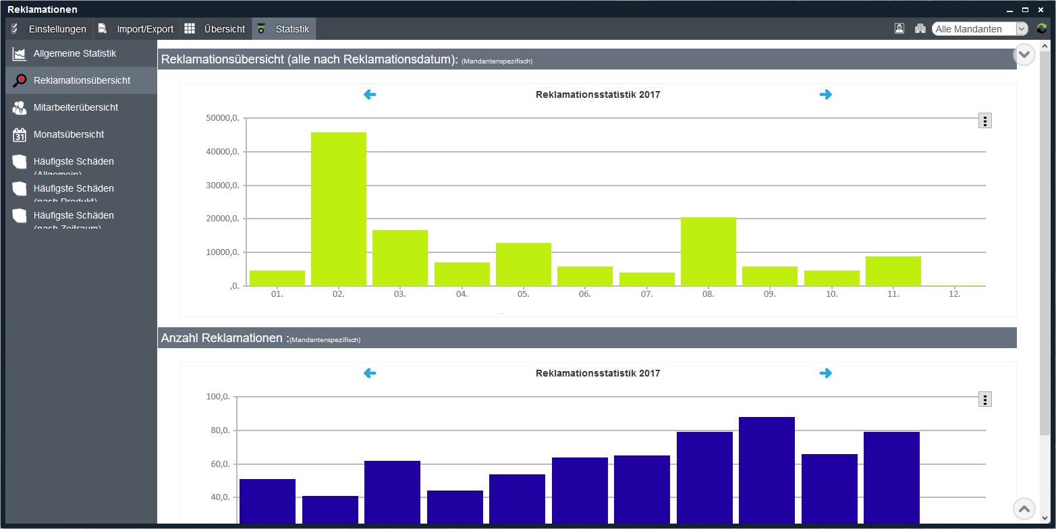Click the Monatsübersicht calendar icon
The height and width of the screenshot is (529, 1056).
pos(20,135)
